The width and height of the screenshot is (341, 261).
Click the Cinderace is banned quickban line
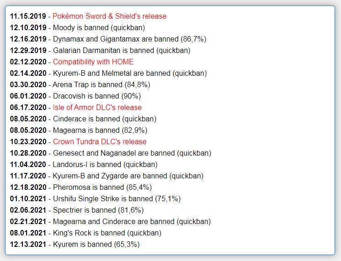[83, 119]
